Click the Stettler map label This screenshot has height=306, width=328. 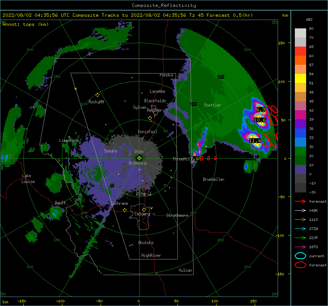click(x=212, y=105)
